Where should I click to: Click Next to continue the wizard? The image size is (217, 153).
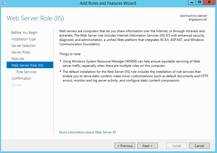[x=147, y=146]
